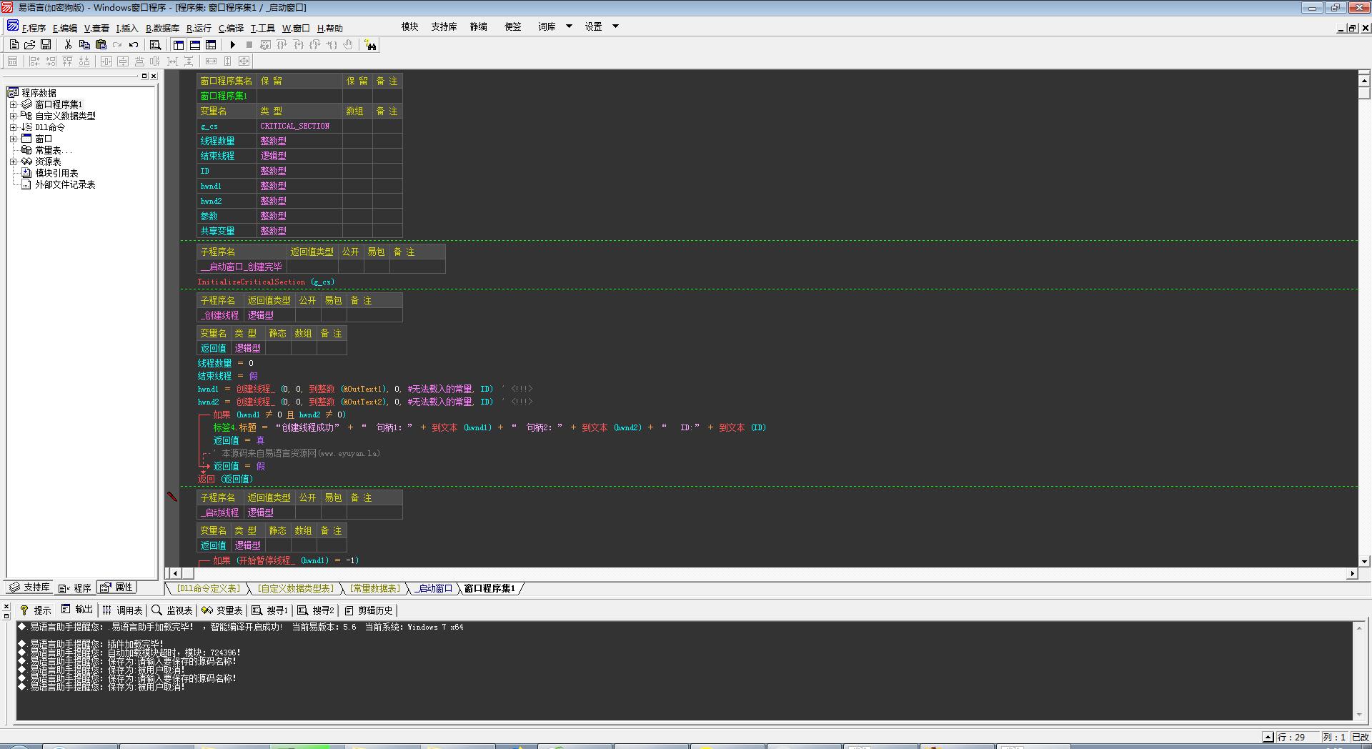Viewport: 1372px width, 749px height.
Task: Click the center-horizontally layout icon
Action: [x=106, y=61]
